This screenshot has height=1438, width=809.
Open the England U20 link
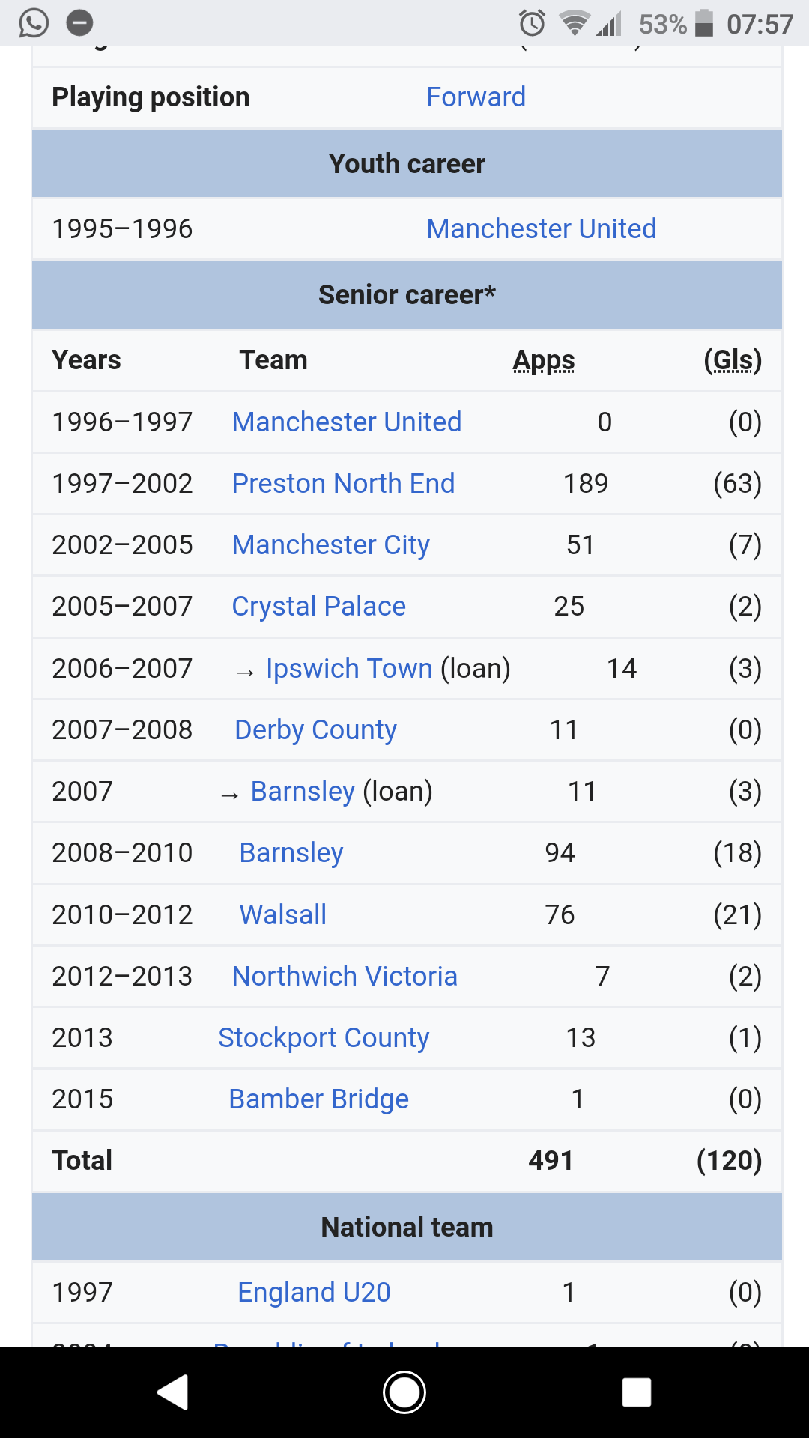pyautogui.click(x=314, y=1292)
